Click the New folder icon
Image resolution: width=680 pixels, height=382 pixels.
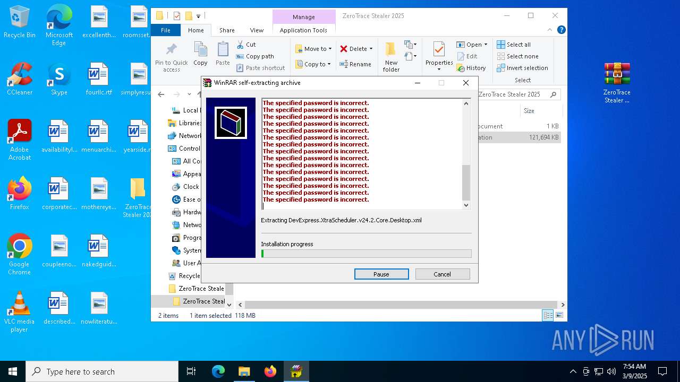pos(391,50)
